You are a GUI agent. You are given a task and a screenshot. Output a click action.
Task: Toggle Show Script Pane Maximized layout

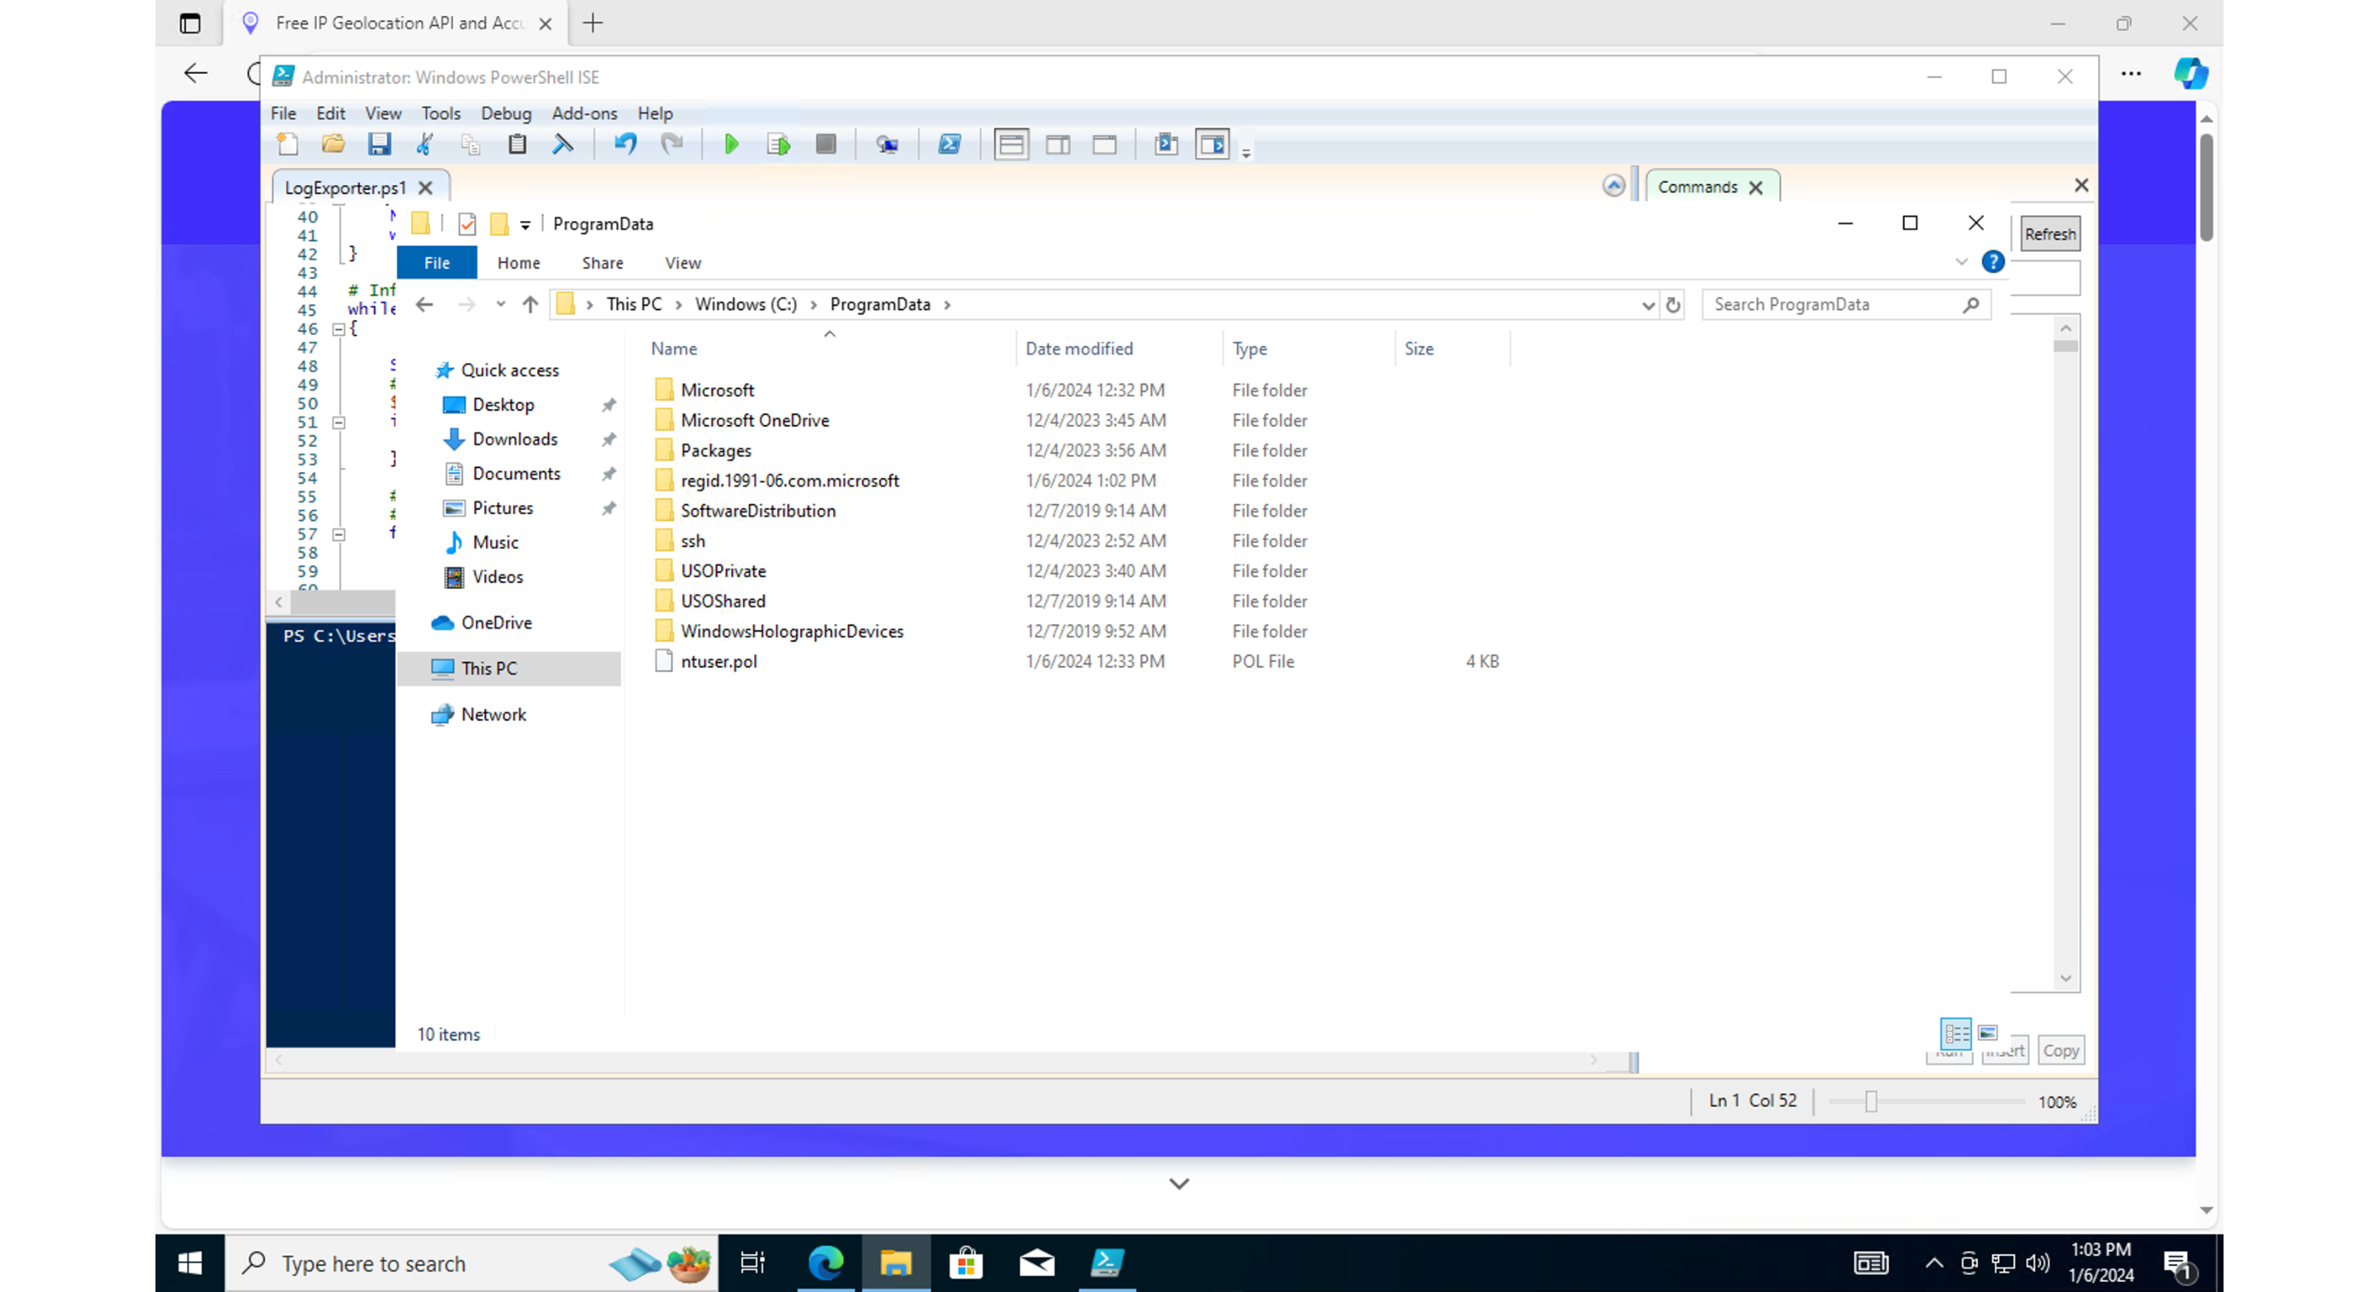pyautogui.click(x=1104, y=144)
